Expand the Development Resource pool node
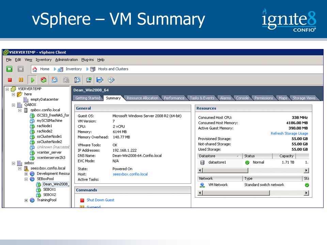 26,174
